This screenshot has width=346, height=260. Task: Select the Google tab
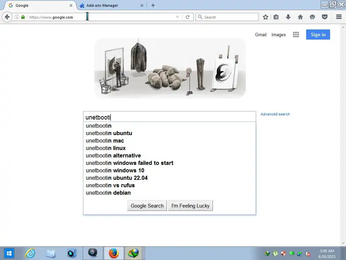coord(40,5)
